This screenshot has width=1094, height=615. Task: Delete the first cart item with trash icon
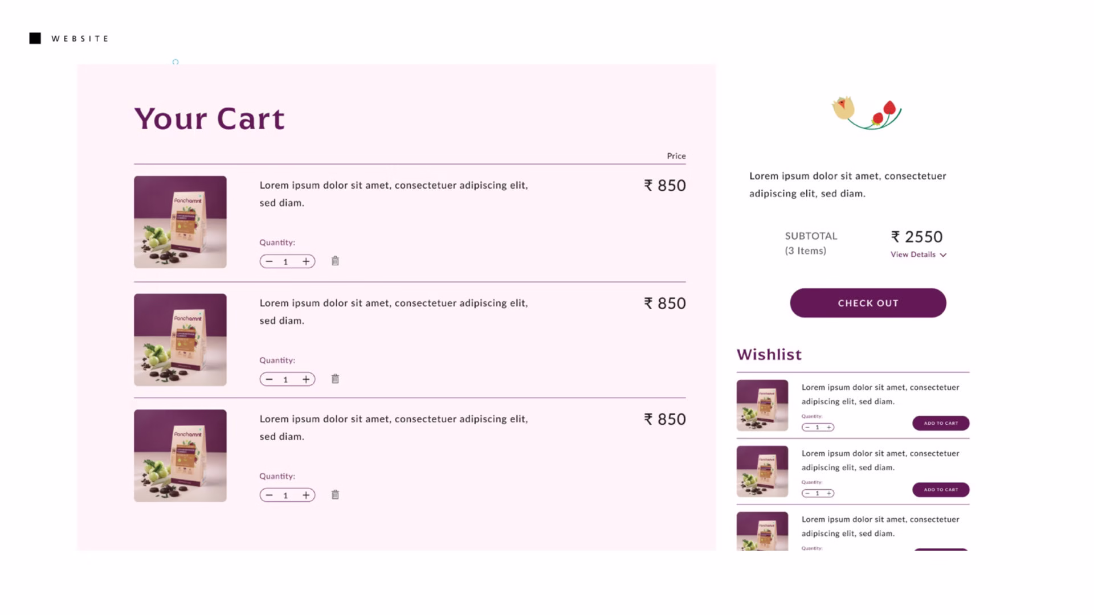coord(335,261)
